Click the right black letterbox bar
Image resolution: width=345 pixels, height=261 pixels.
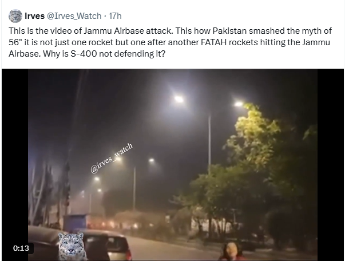tap(331, 165)
